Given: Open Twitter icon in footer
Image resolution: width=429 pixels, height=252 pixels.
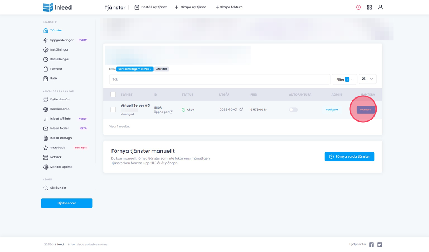Looking at the screenshot, I should coord(380,245).
